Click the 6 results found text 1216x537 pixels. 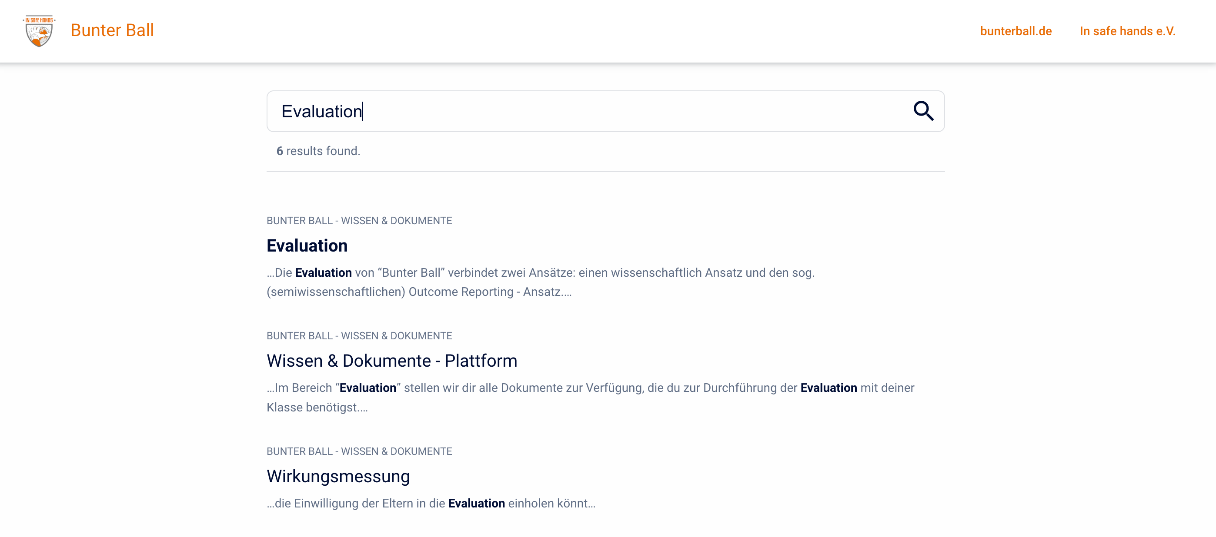[x=318, y=151]
